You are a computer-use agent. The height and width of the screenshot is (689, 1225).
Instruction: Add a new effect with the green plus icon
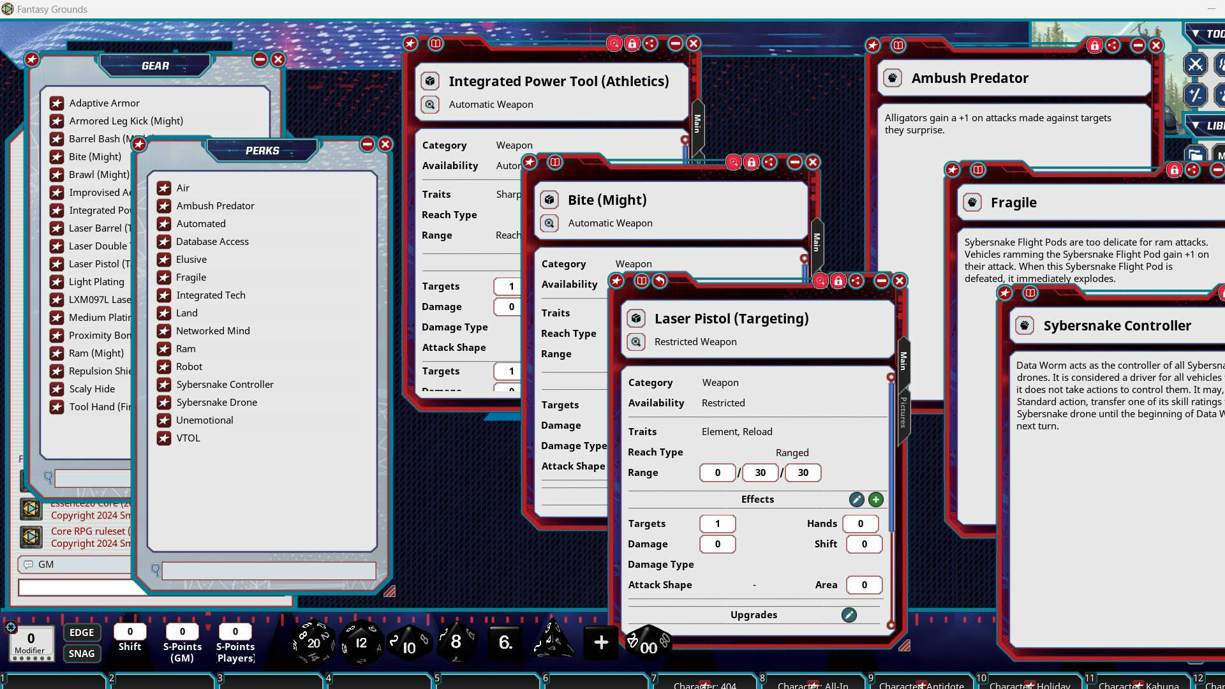point(876,500)
